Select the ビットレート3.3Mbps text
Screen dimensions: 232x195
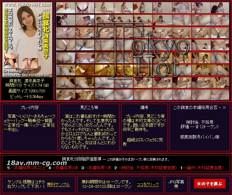click(27, 97)
